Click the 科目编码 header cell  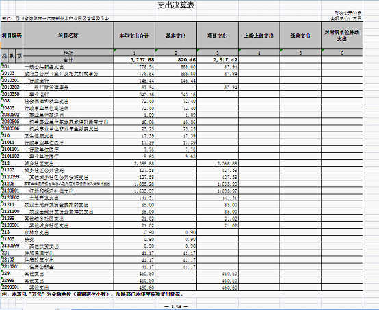click(12, 36)
